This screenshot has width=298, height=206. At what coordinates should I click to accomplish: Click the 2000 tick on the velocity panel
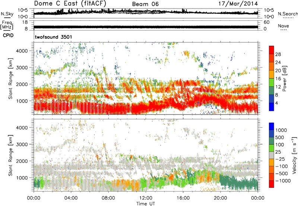pyautogui.click(x=22, y=161)
